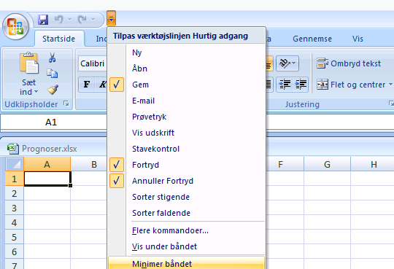Click the increase indent icon
The height and width of the screenshot is (269, 394).
(301, 85)
